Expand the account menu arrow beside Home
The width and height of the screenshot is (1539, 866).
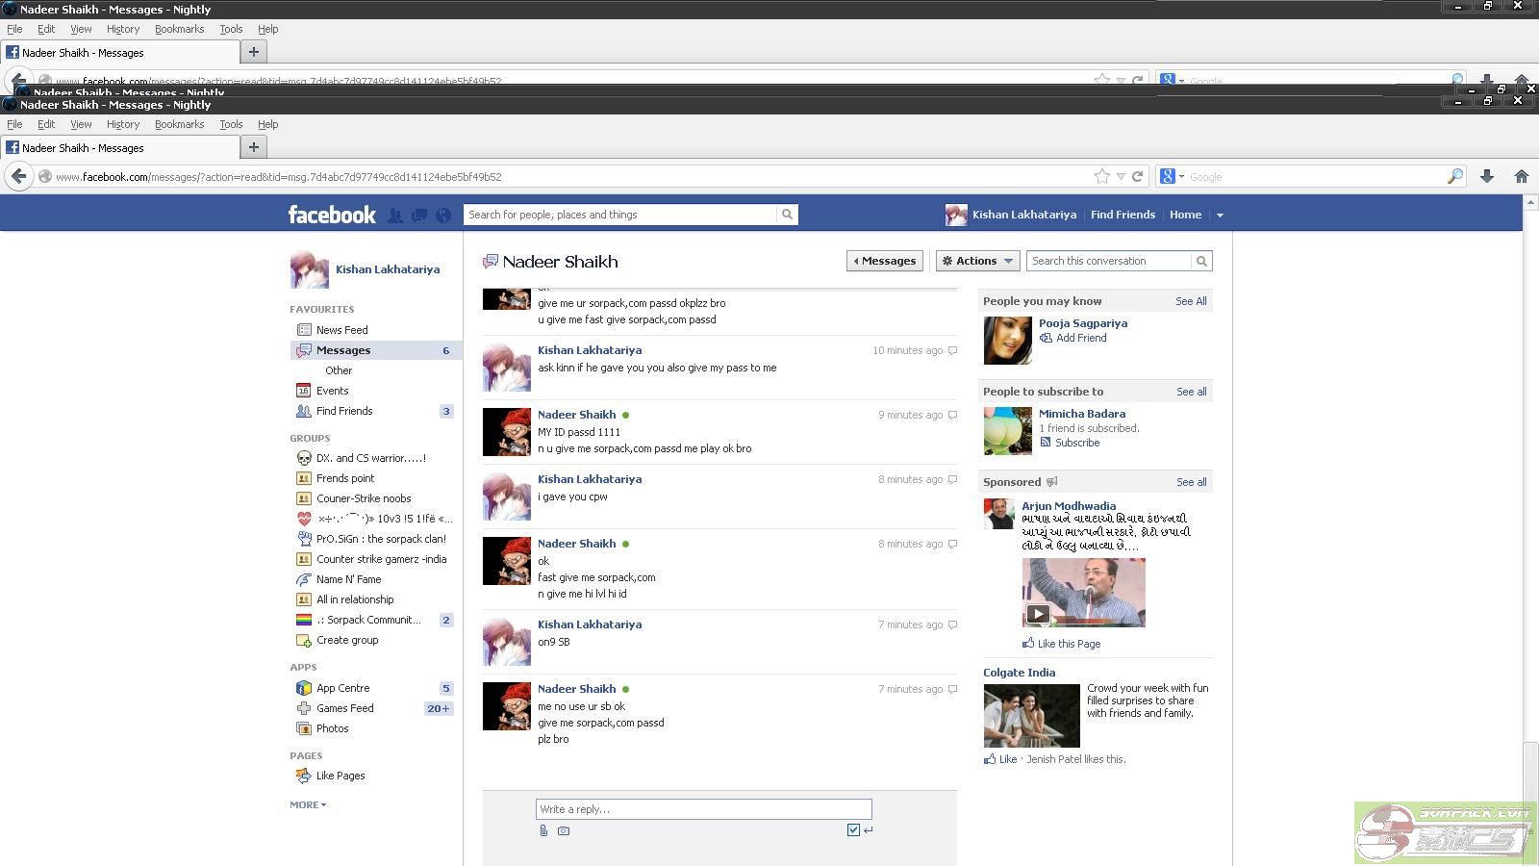click(x=1220, y=216)
